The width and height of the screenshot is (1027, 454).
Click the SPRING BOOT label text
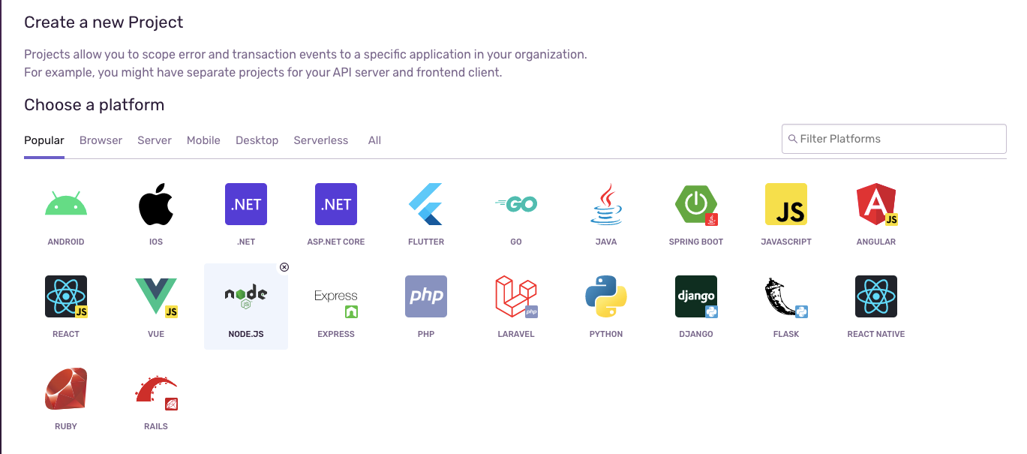[696, 242]
